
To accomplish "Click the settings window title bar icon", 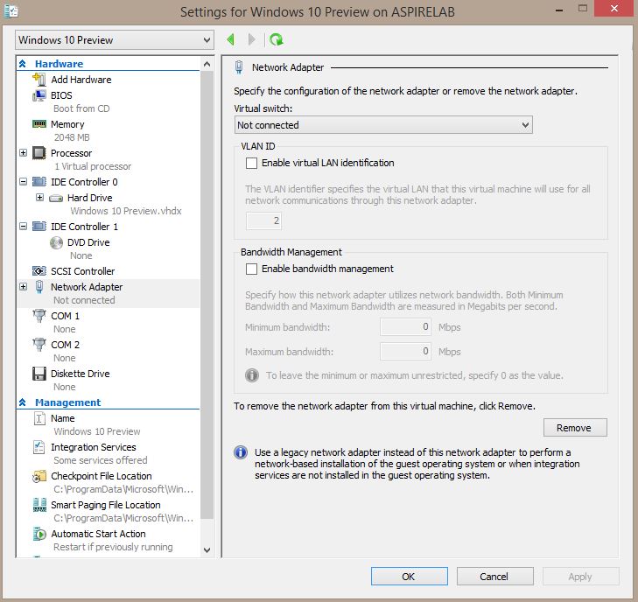I will click(11, 11).
